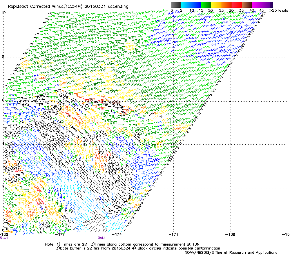This screenshot has height=255, width=290.
Task: Click the magenta-purple 40-50 knots legend swatch
Action: point(262,5)
